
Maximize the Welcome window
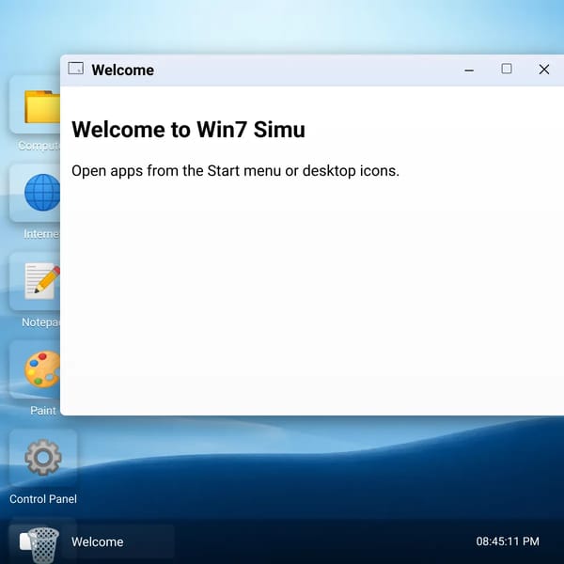click(507, 69)
